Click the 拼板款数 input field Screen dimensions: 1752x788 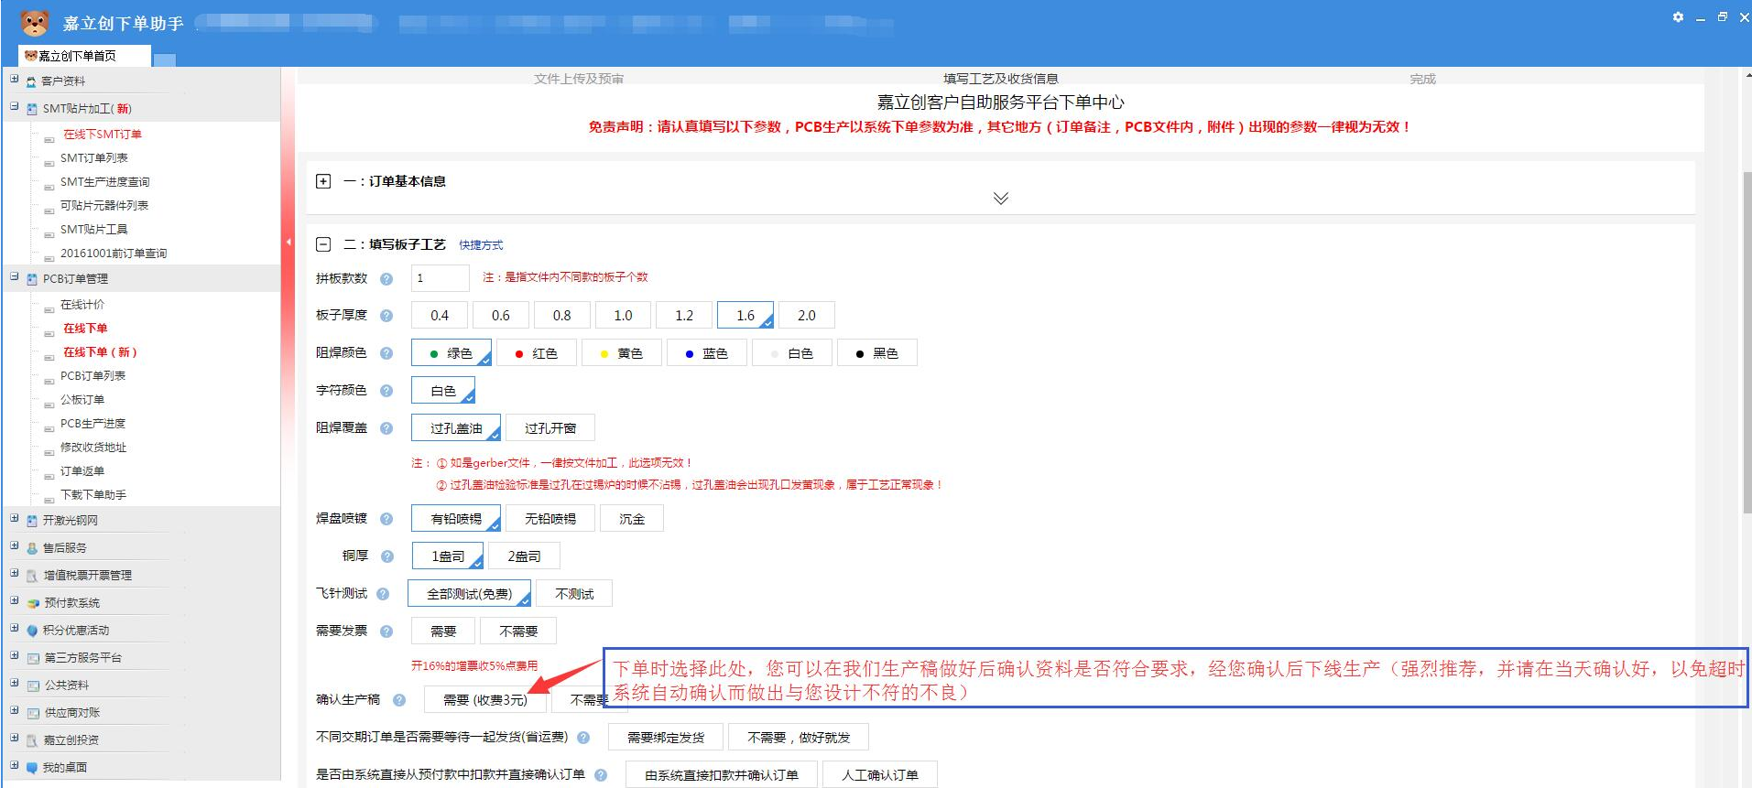(x=440, y=278)
